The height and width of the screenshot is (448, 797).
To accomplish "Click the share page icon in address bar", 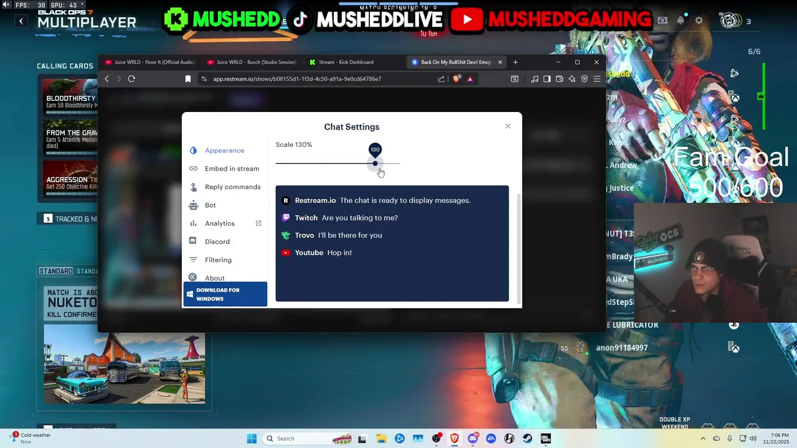I will pyautogui.click(x=441, y=79).
